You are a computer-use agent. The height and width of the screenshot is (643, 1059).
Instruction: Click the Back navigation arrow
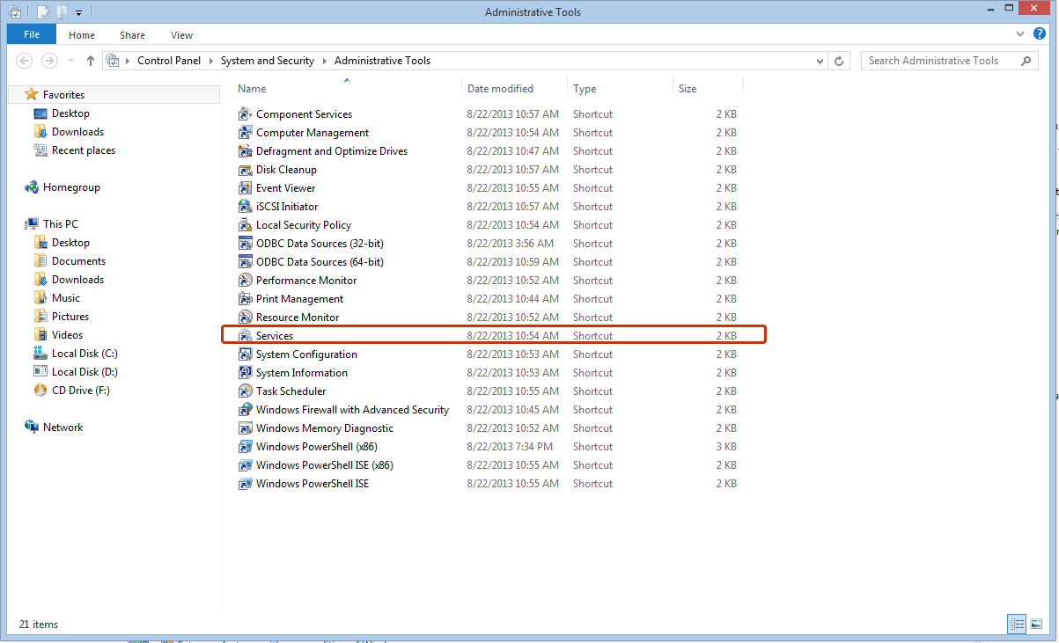click(x=25, y=61)
